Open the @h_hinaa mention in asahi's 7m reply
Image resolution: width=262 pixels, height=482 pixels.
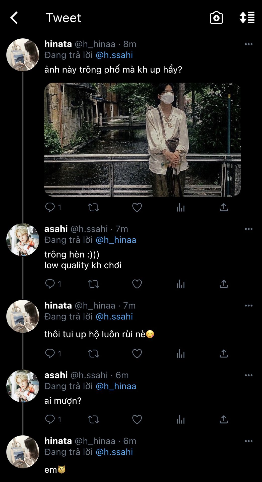(x=116, y=240)
